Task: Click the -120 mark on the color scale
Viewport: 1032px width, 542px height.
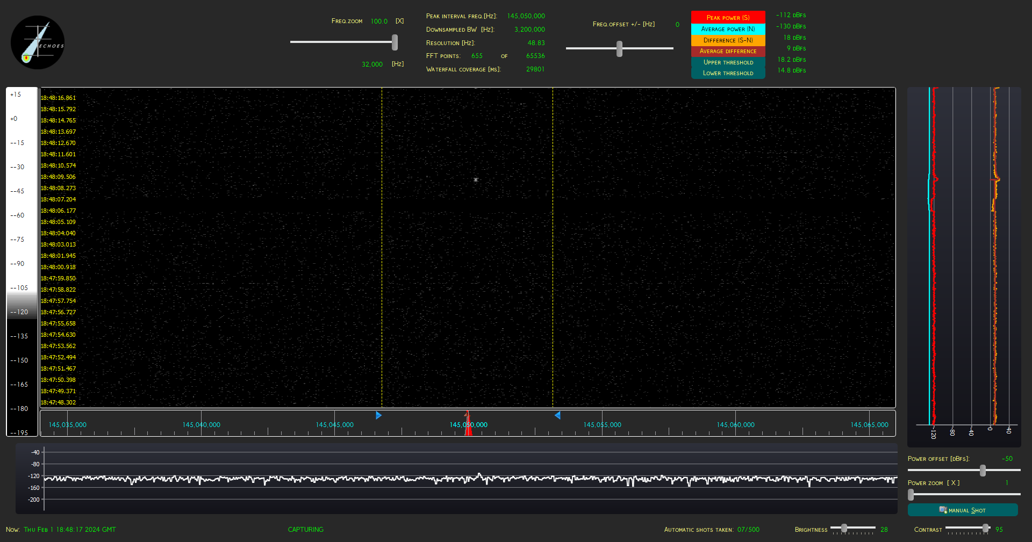Action: (19, 312)
